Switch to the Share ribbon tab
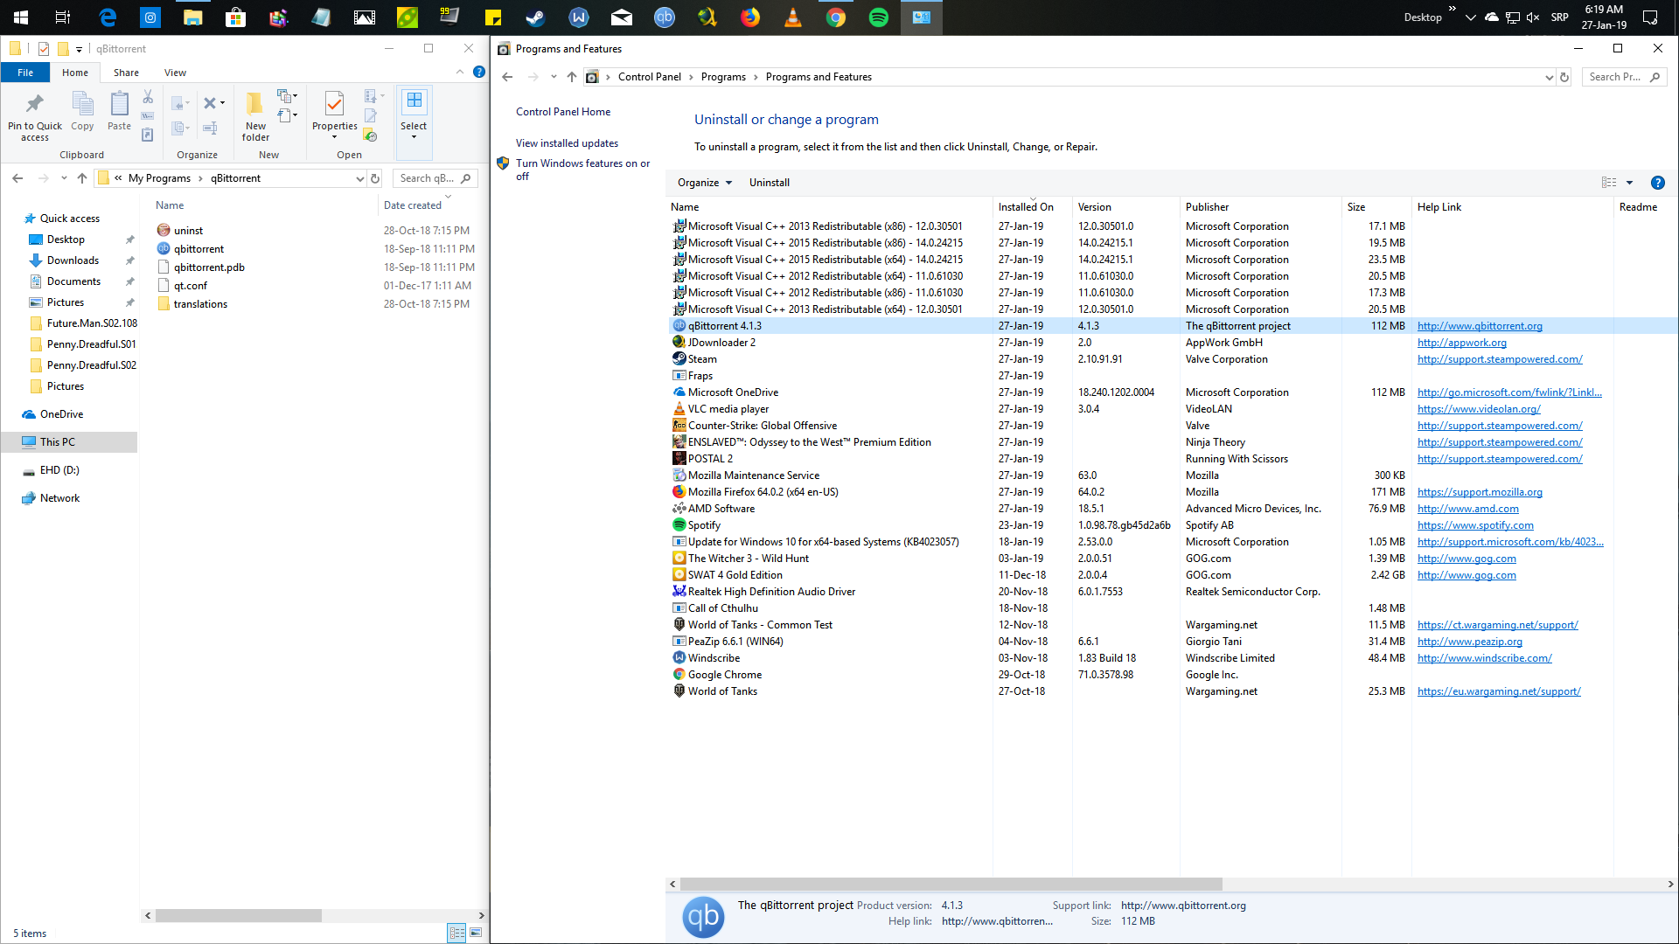 tap(126, 72)
